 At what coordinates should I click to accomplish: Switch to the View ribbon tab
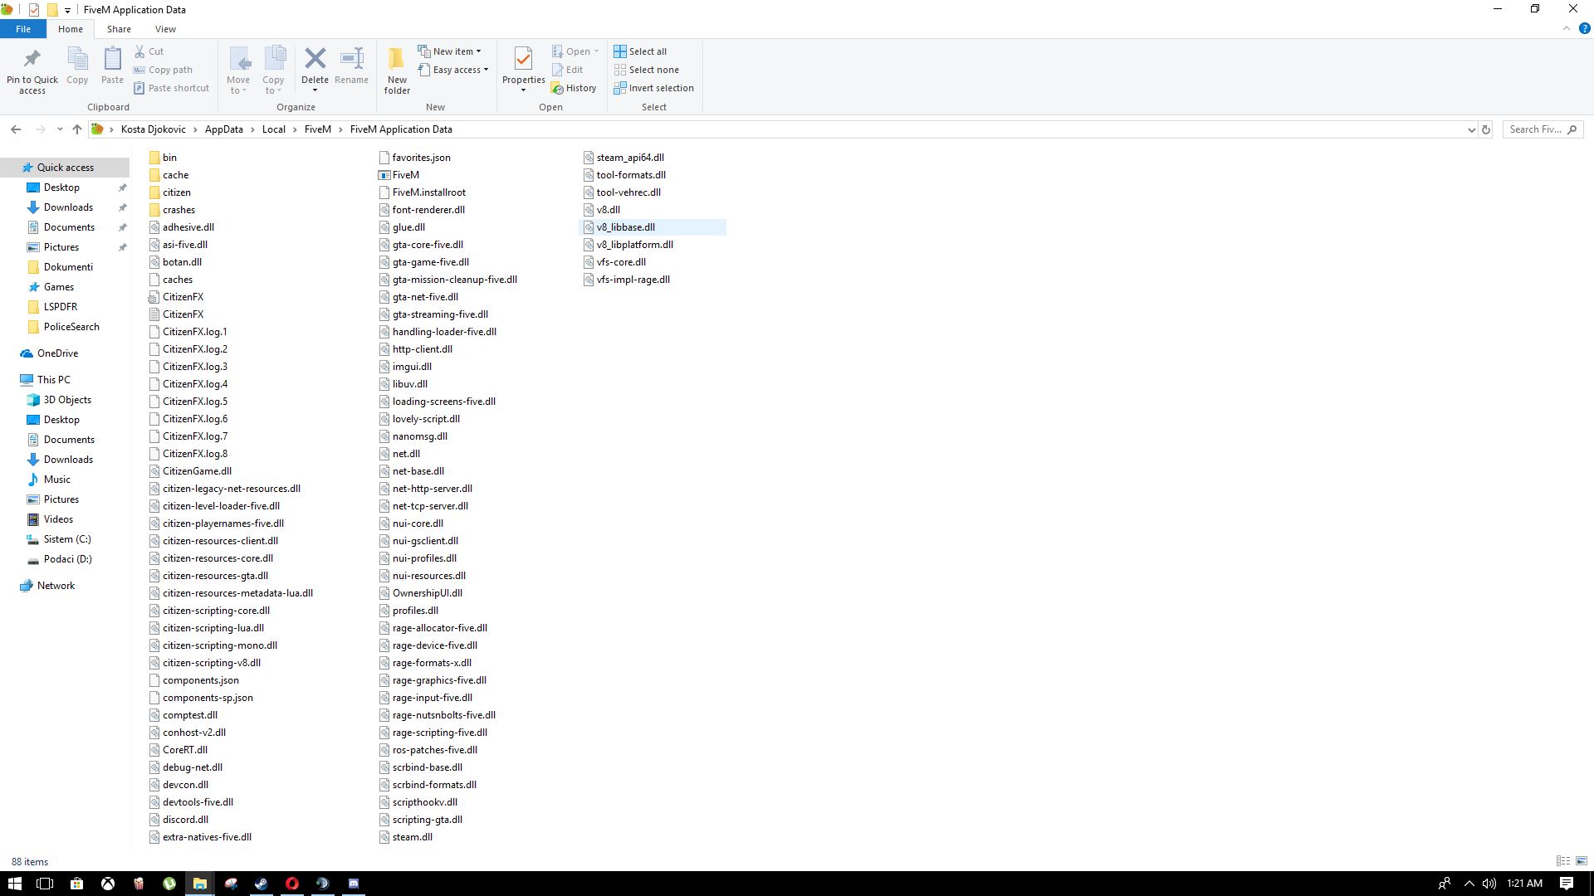165,29
